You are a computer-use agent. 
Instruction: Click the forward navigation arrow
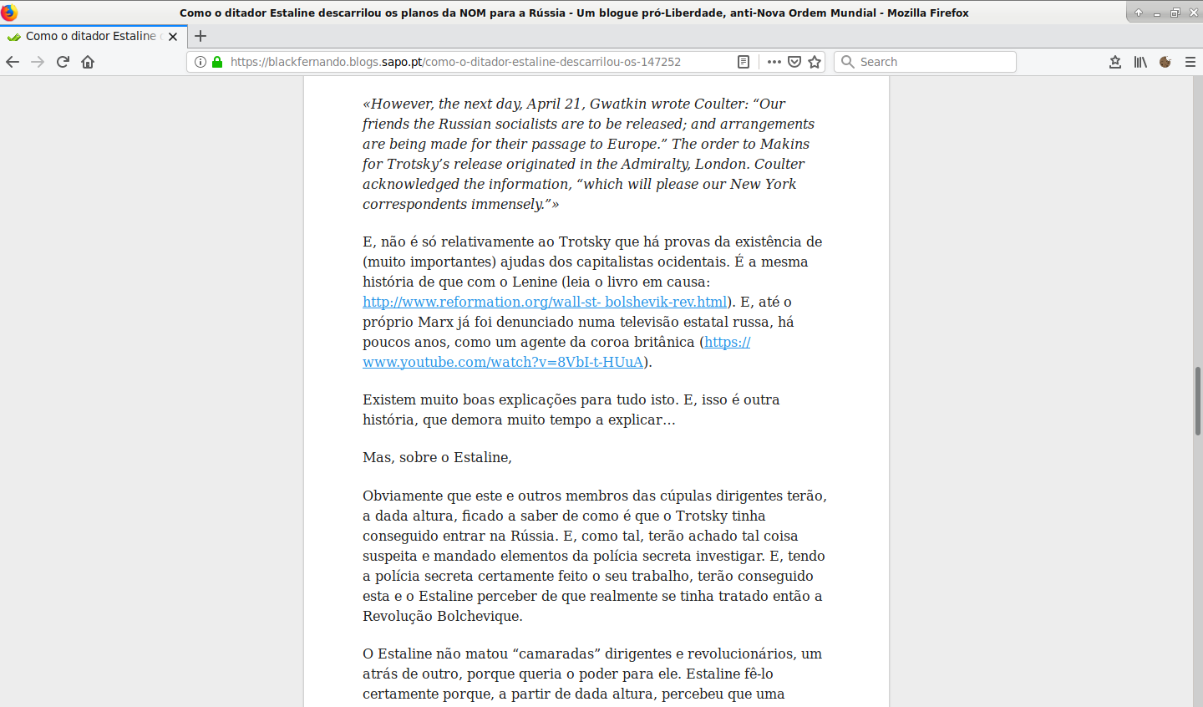coord(38,62)
